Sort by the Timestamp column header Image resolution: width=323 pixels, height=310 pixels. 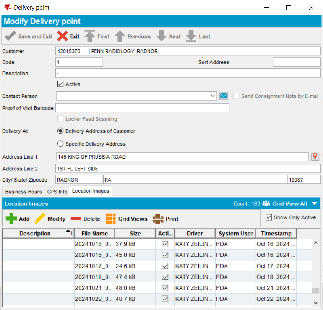pyautogui.click(x=276, y=234)
